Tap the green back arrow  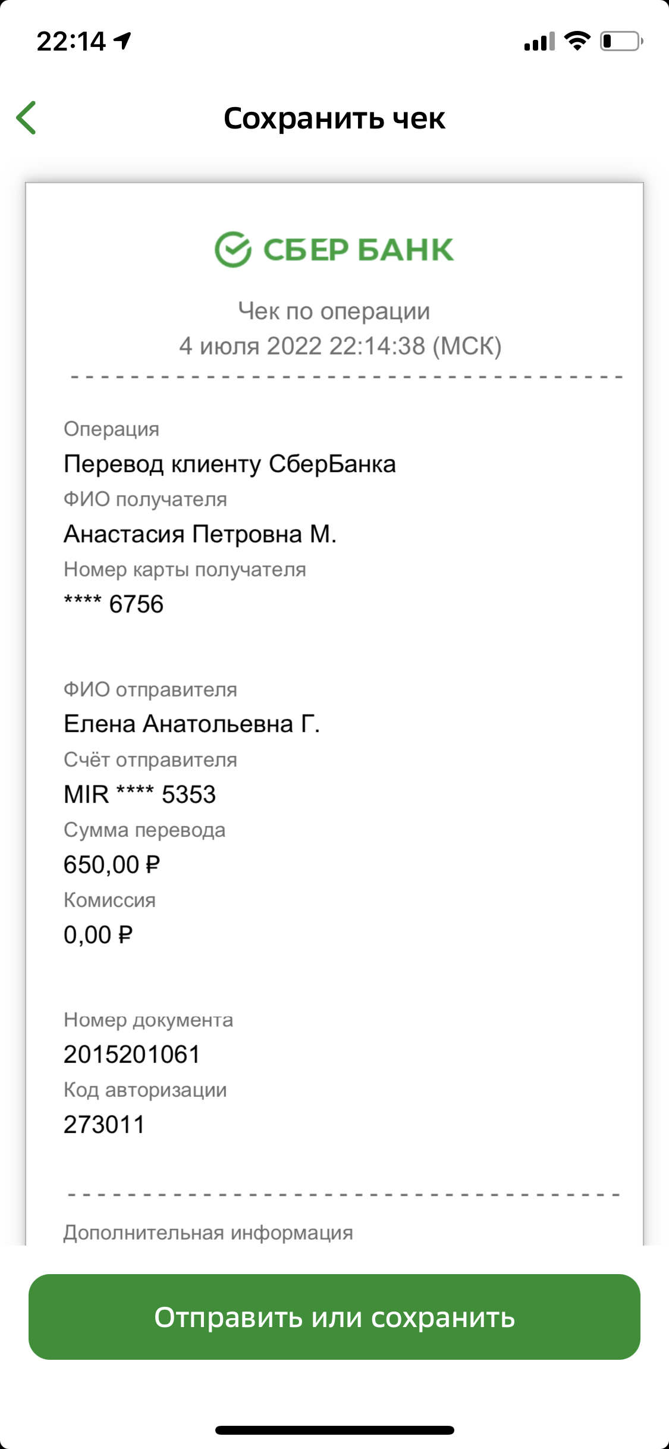coord(26,118)
